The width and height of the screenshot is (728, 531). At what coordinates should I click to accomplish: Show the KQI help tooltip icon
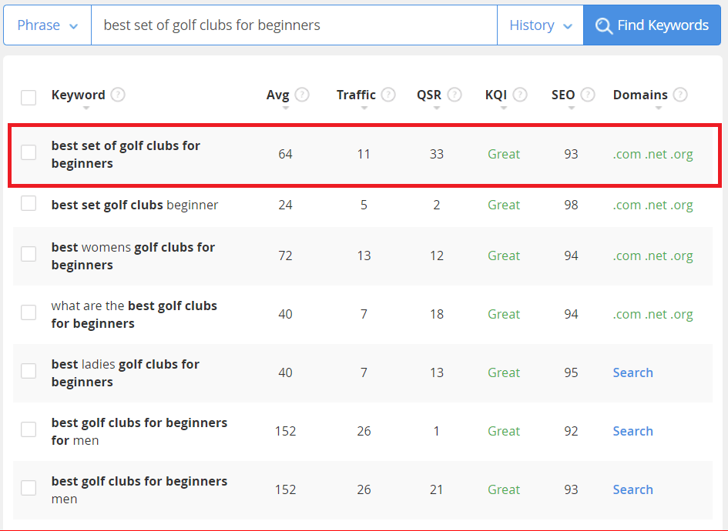520,95
